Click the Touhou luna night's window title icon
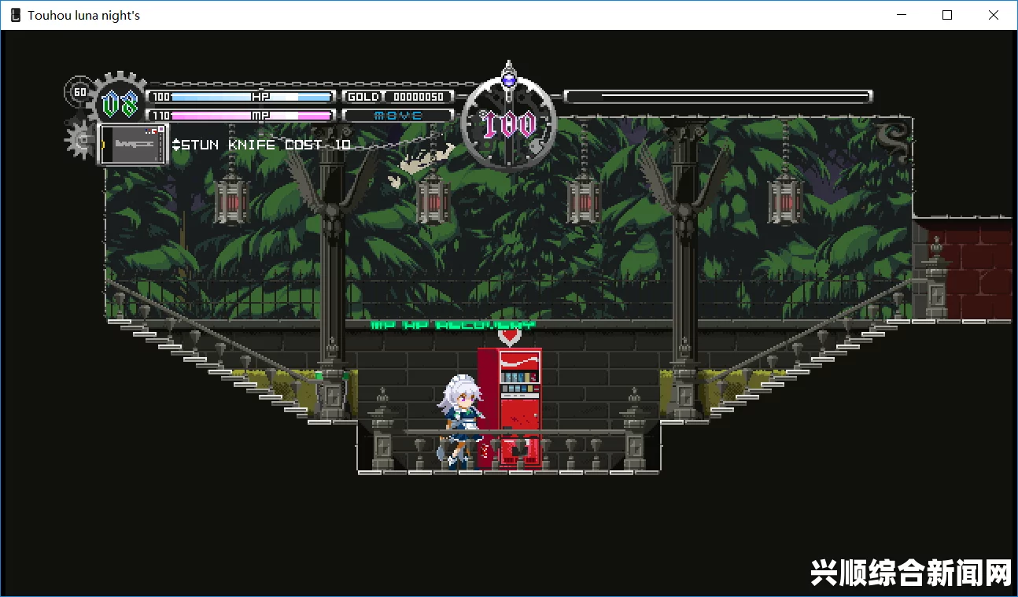The image size is (1018, 597). pyautogui.click(x=15, y=15)
